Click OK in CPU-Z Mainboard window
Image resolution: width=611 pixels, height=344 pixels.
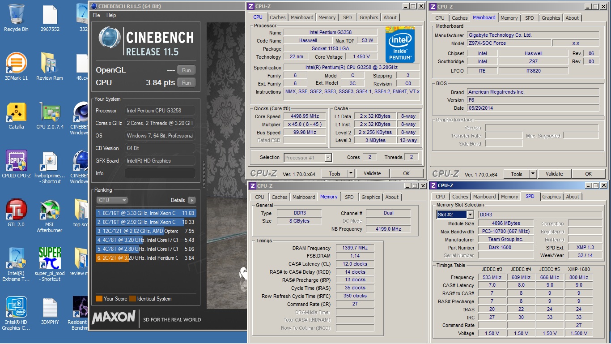pos(588,174)
